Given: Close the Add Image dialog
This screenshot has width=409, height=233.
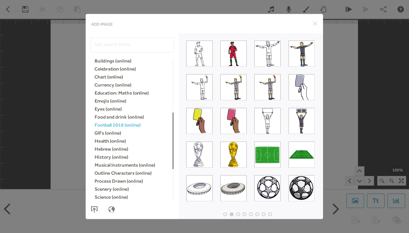Looking at the screenshot, I should [315, 24].
